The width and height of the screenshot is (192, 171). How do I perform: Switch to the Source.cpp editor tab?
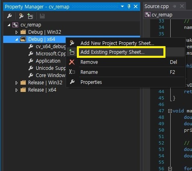click(157, 6)
